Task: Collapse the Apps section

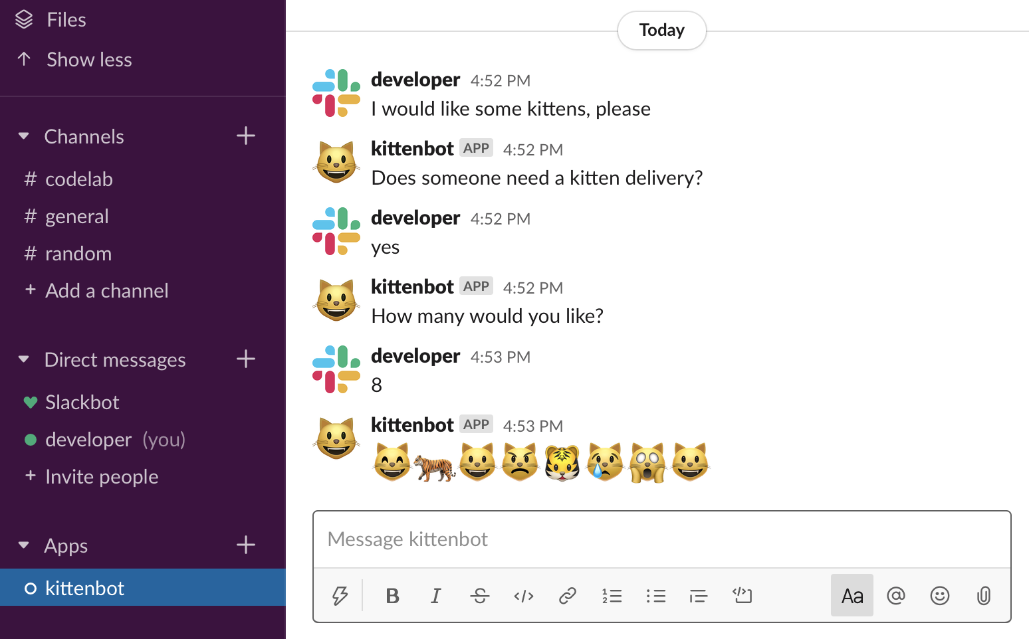Action: tap(24, 545)
